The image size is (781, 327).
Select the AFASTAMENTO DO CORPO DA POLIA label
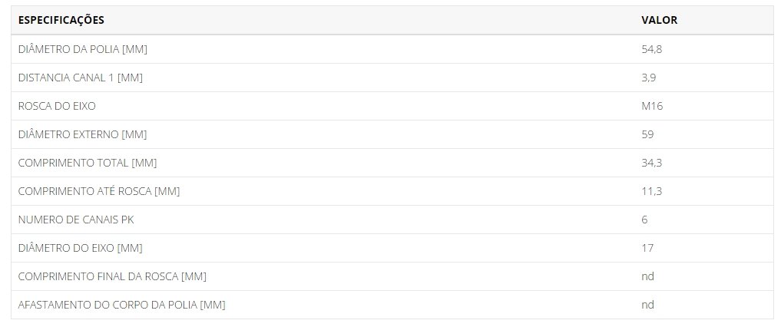(121, 305)
